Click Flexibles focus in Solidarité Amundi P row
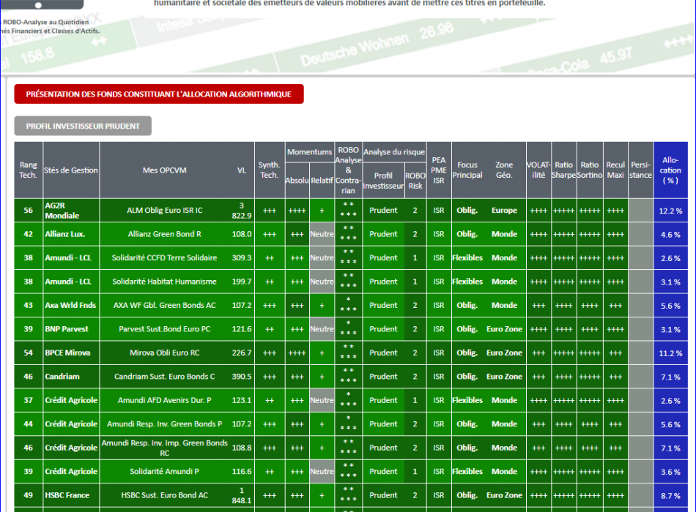The width and height of the screenshot is (696, 512). (x=467, y=472)
